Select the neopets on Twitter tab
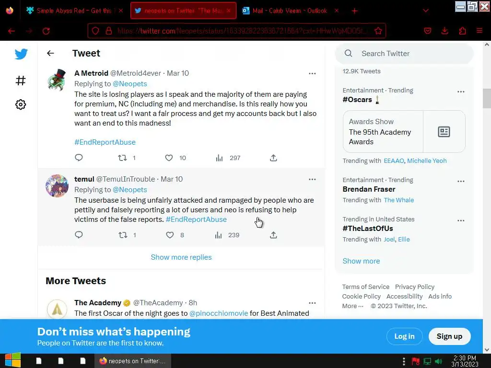Viewport: 491px width, 368px height. click(183, 11)
